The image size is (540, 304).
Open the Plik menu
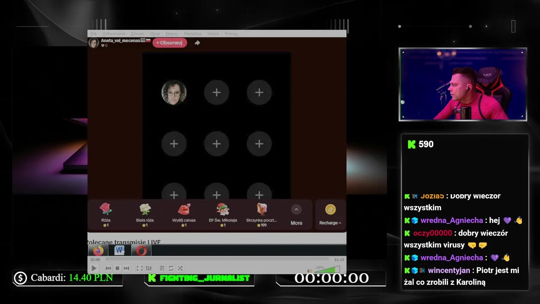[94, 34]
